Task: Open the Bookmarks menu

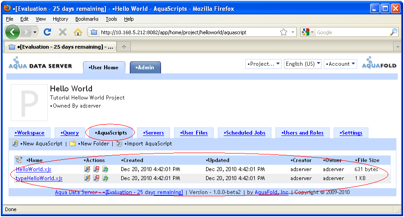Action: [x=87, y=19]
